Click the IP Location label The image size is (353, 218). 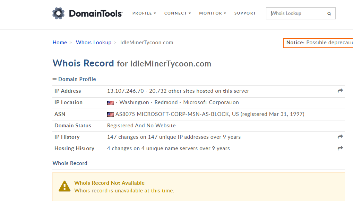coord(68,102)
